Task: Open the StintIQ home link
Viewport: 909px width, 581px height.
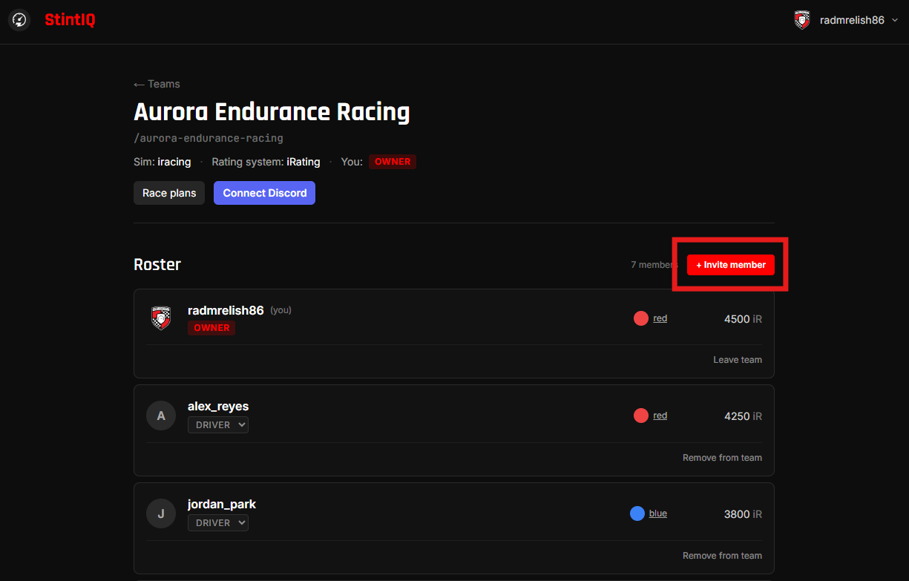Action: pyautogui.click(x=70, y=20)
